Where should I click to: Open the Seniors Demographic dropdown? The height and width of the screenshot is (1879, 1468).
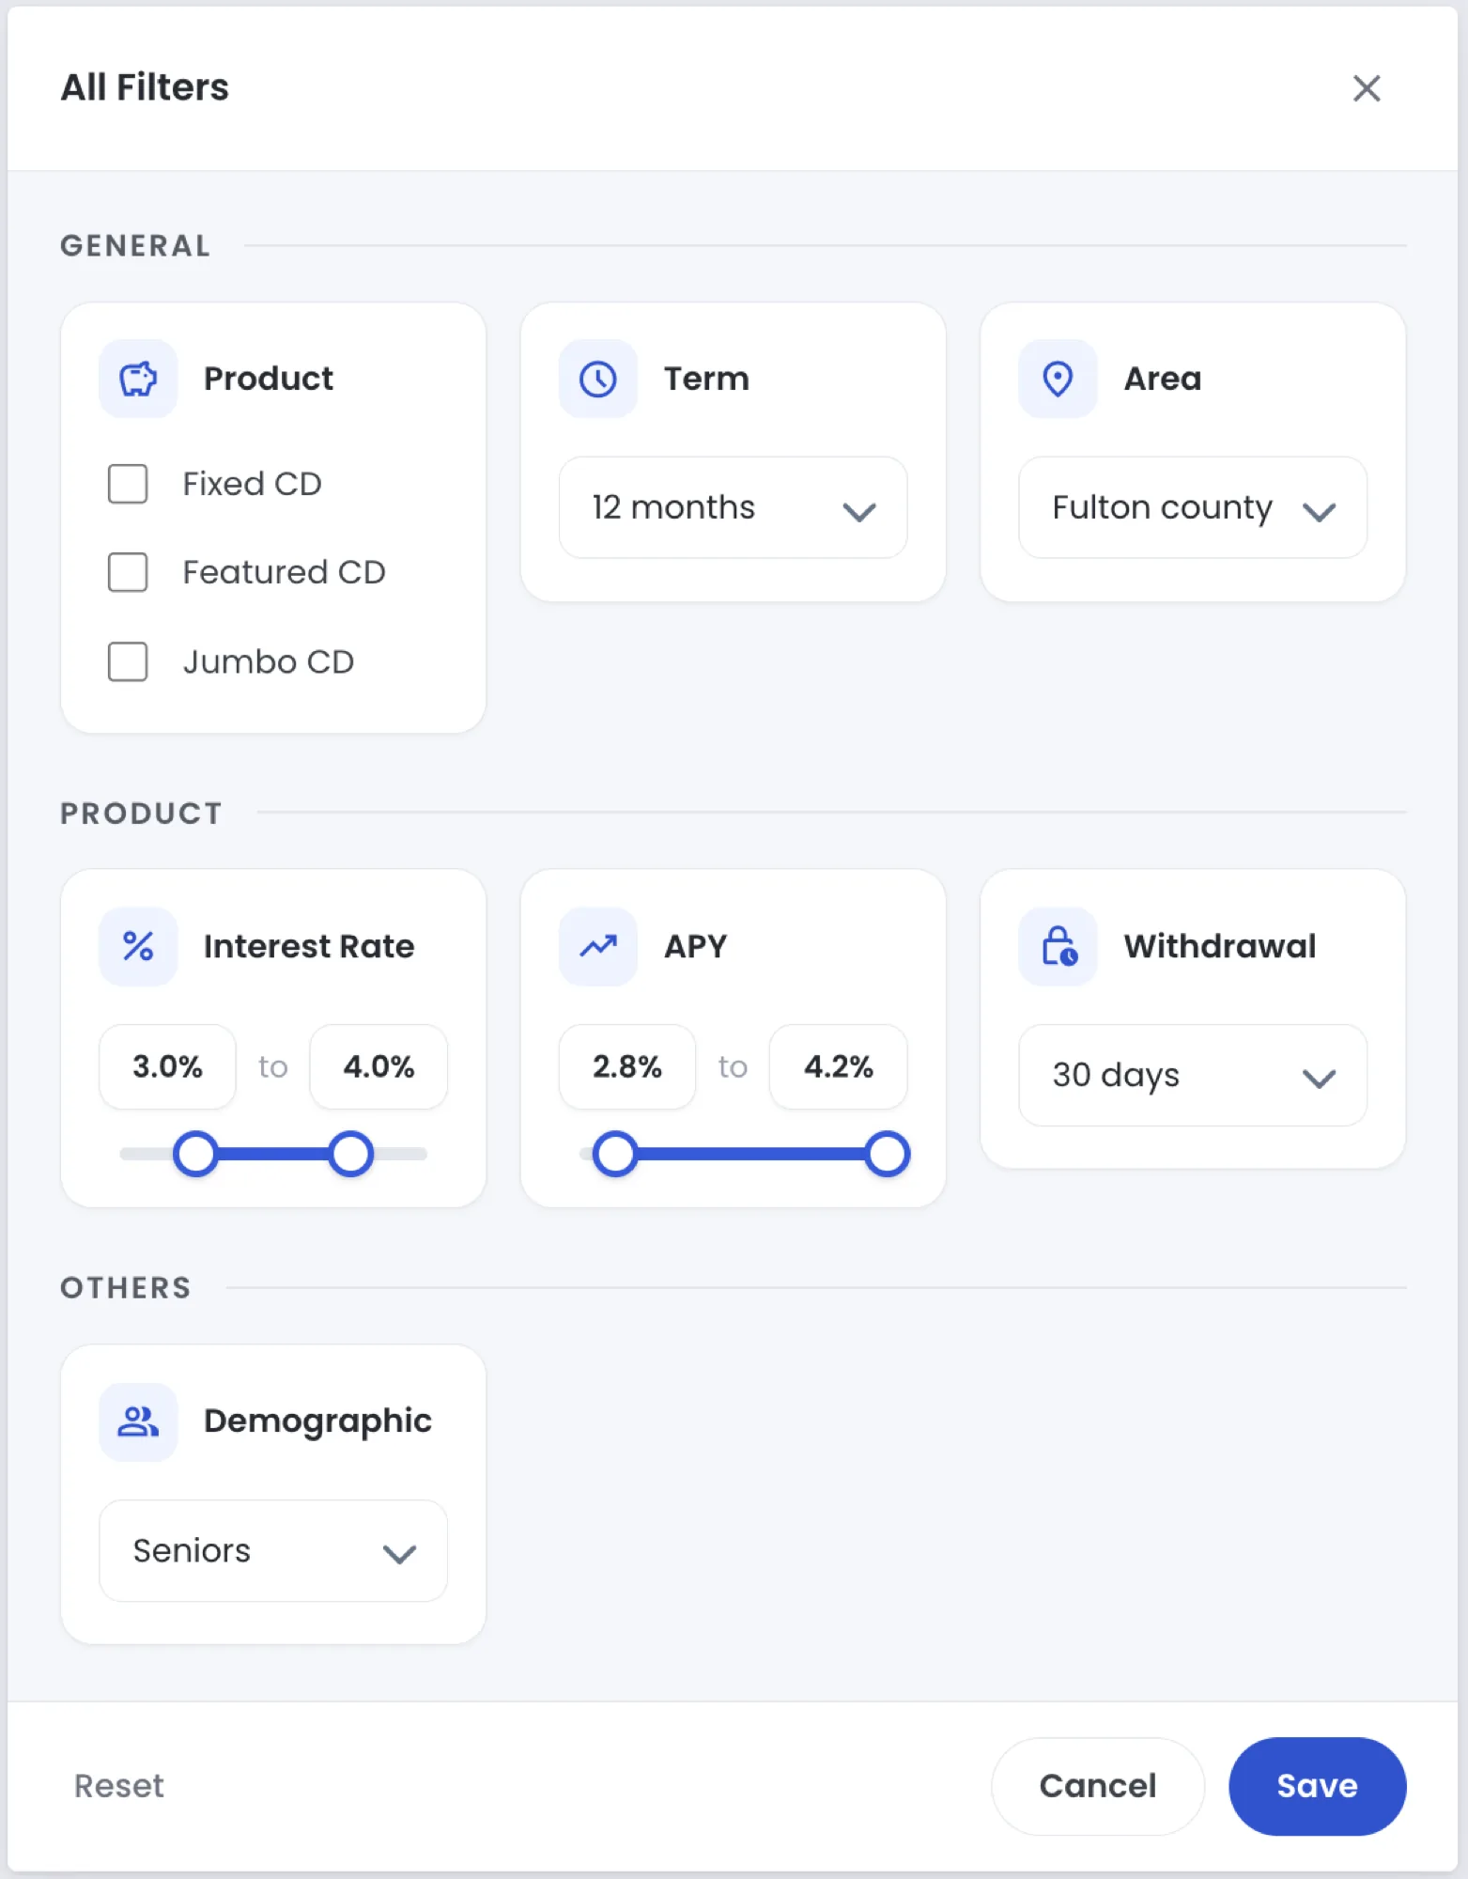click(x=273, y=1550)
